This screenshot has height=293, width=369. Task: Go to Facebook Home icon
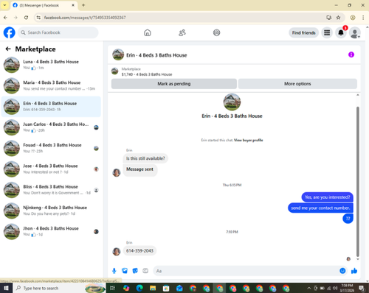(x=148, y=32)
